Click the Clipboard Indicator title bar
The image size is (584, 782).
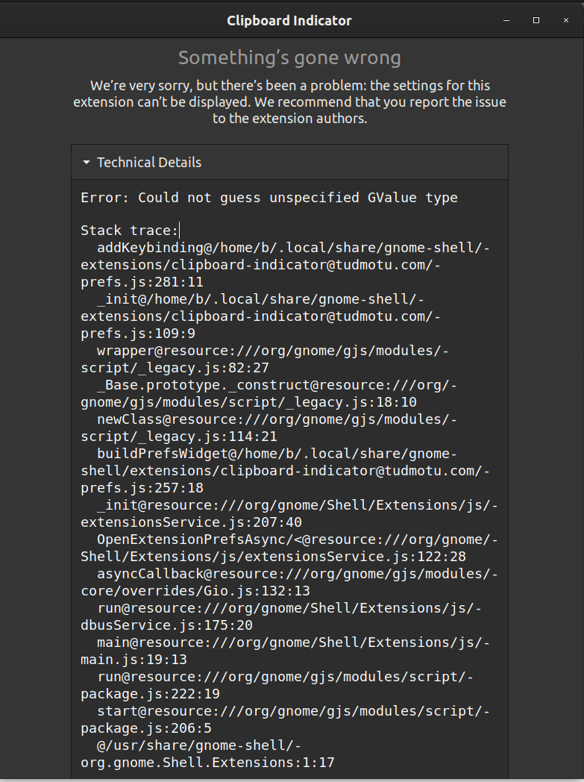tap(289, 20)
